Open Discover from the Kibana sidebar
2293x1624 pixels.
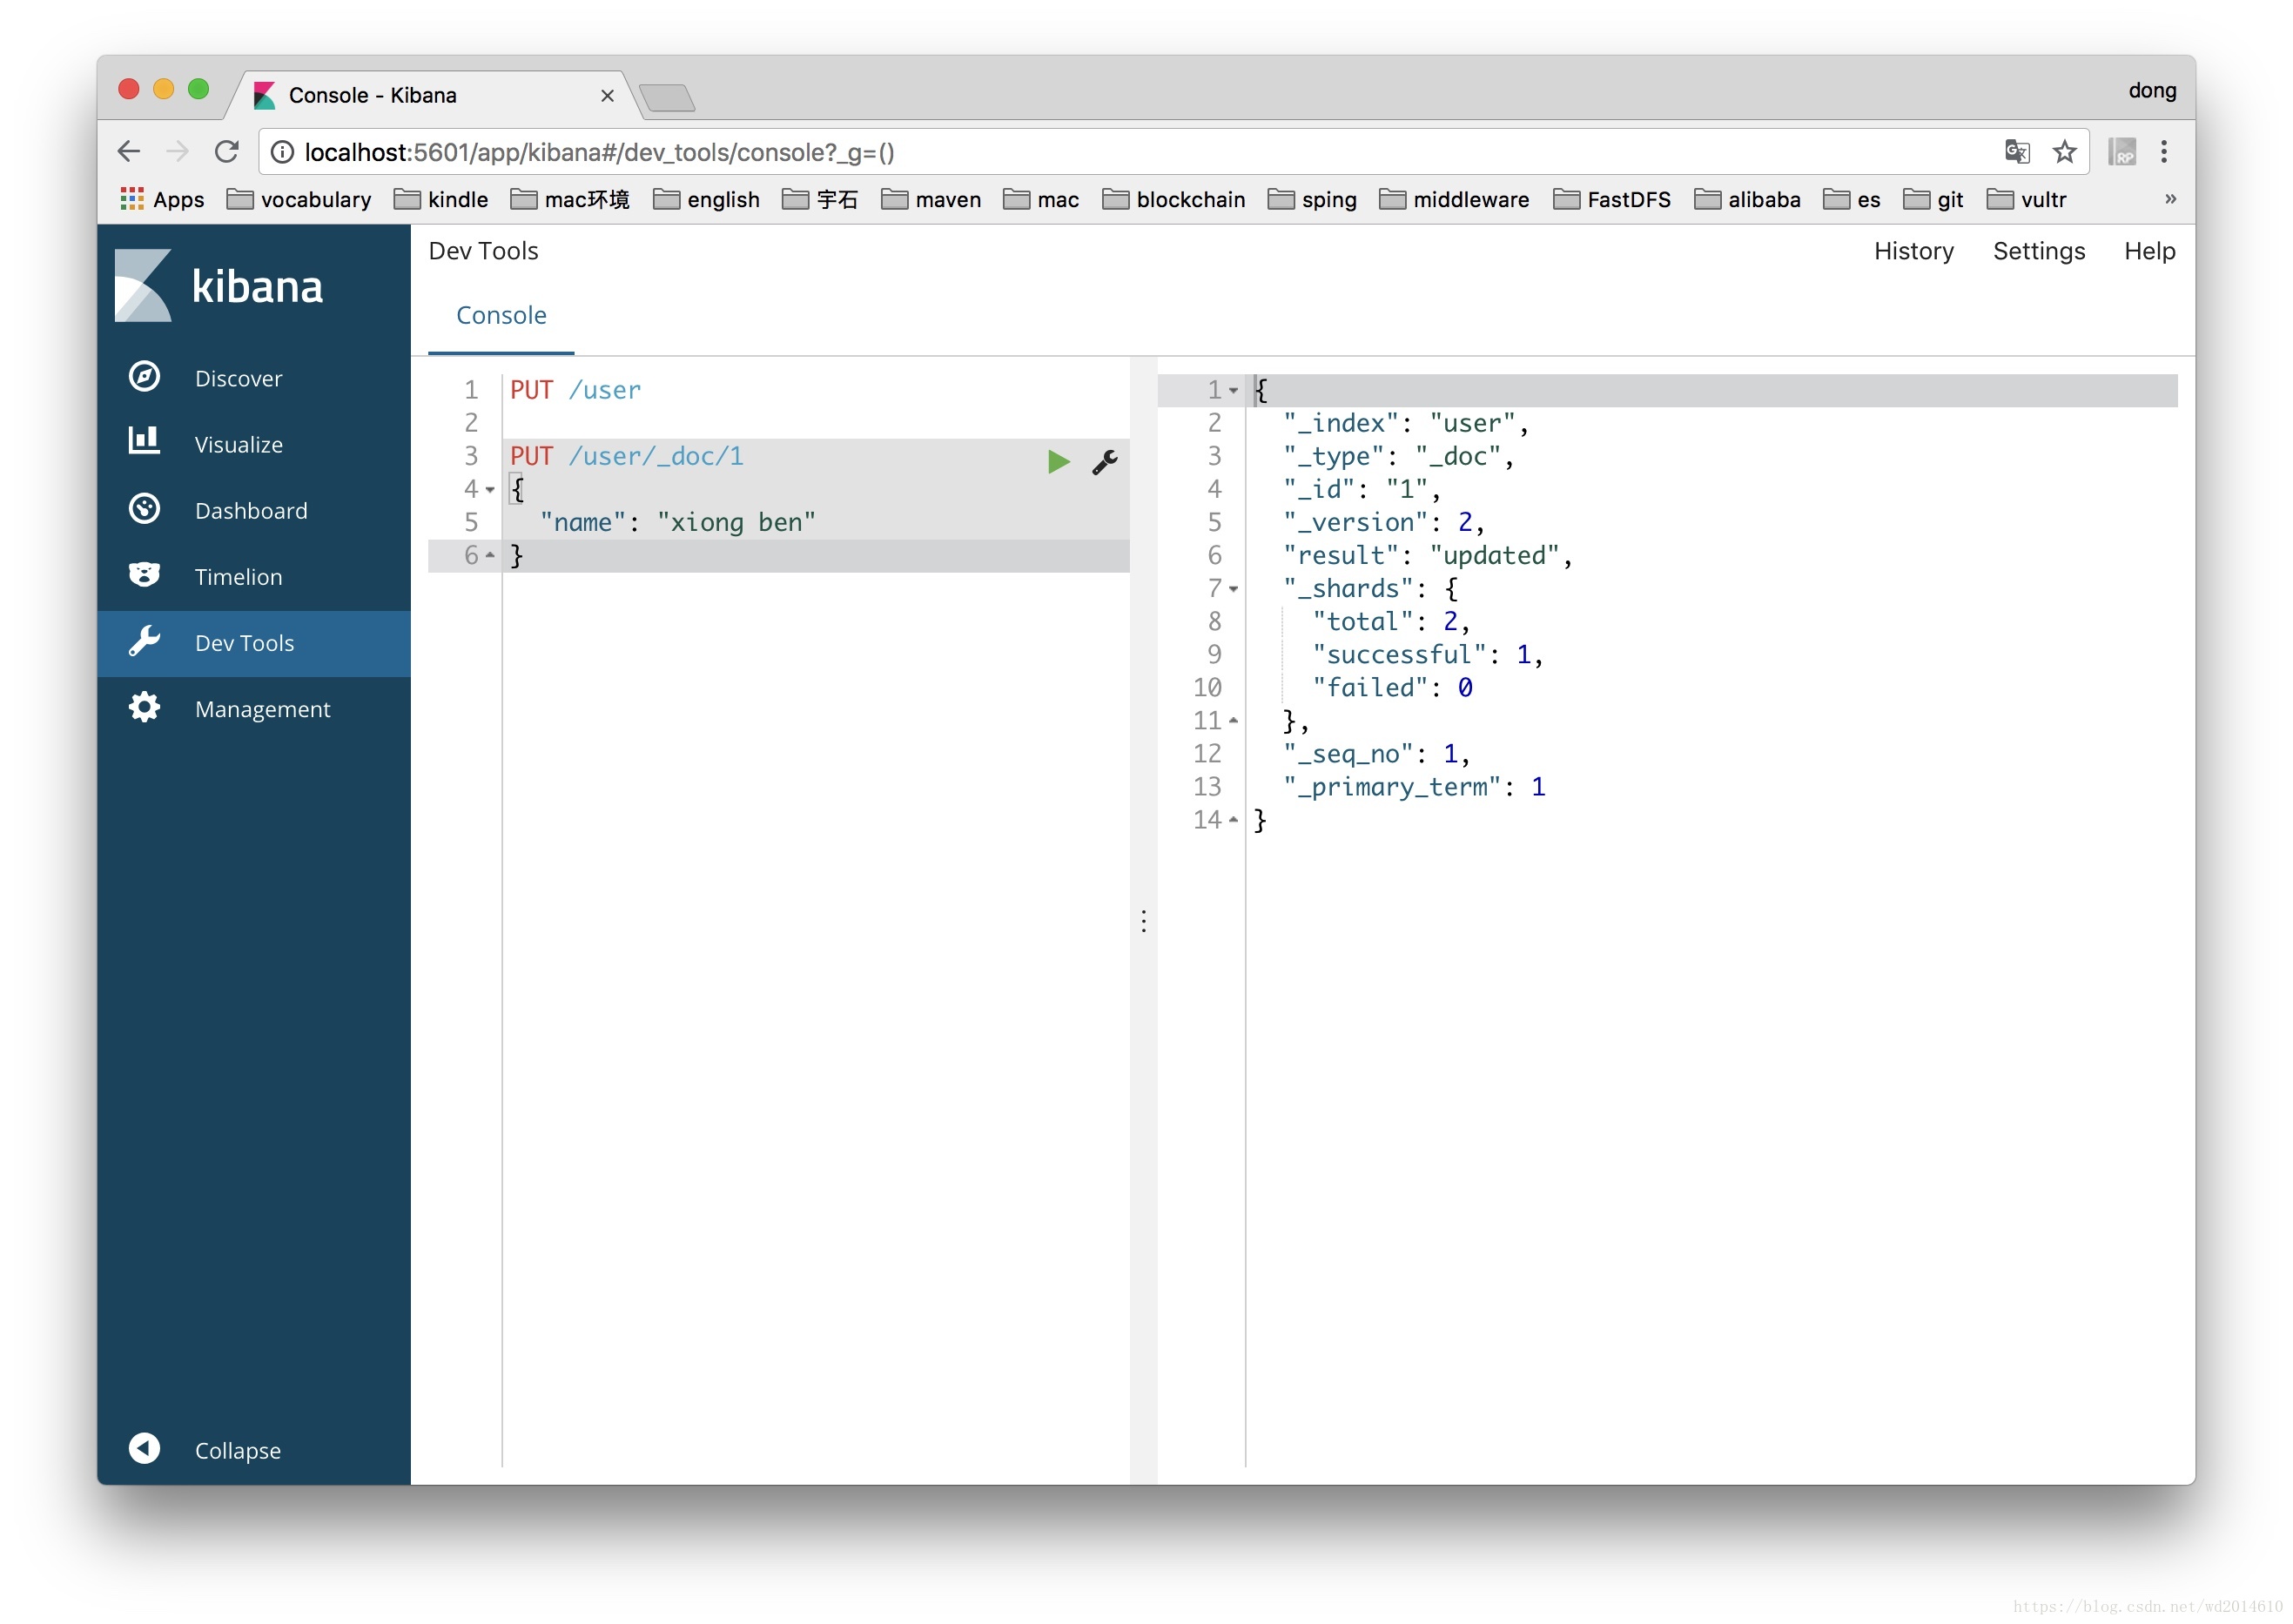(x=253, y=378)
